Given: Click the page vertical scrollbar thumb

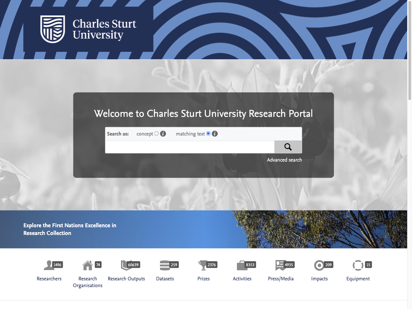Looking at the screenshot, I should tap(409, 50).
